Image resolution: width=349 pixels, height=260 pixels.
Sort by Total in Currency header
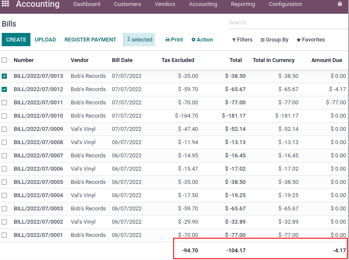pyautogui.click(x=274, y=60)
